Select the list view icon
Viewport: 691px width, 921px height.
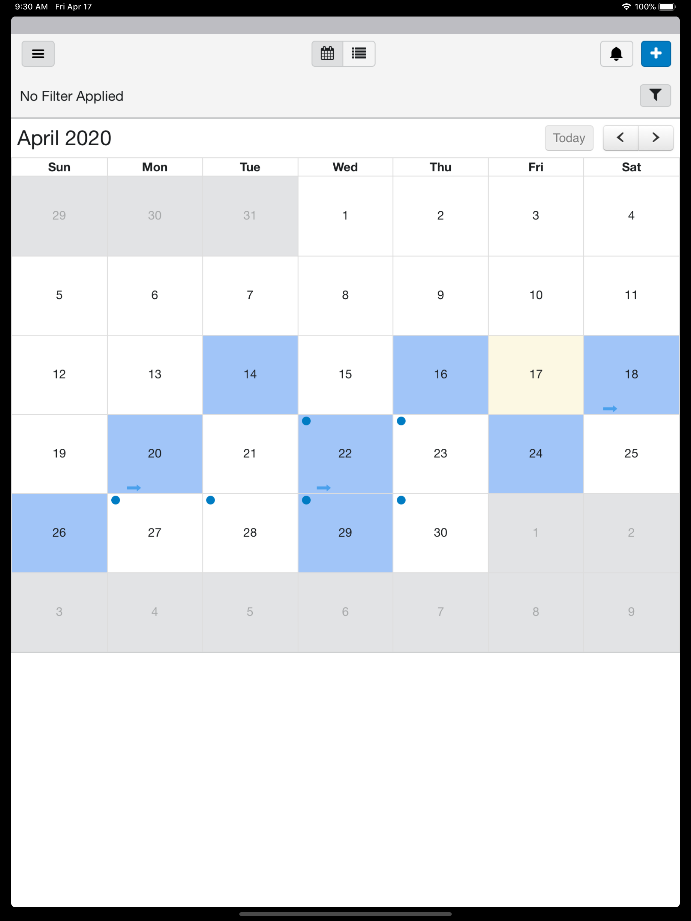click(359, 54)
